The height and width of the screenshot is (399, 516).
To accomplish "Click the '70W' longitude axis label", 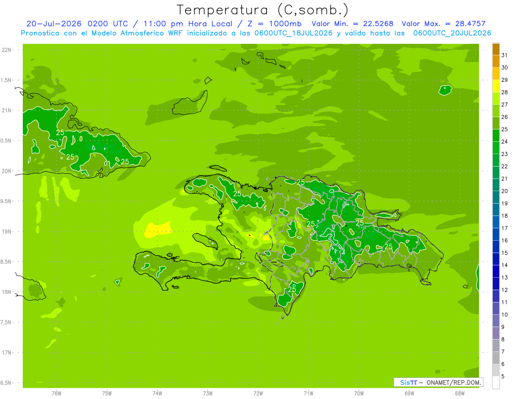I will click(359, 393).
